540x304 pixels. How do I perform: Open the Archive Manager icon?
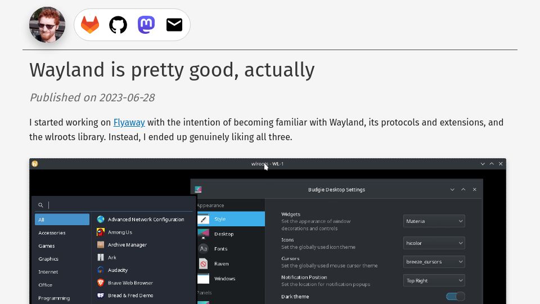[101, 245]
